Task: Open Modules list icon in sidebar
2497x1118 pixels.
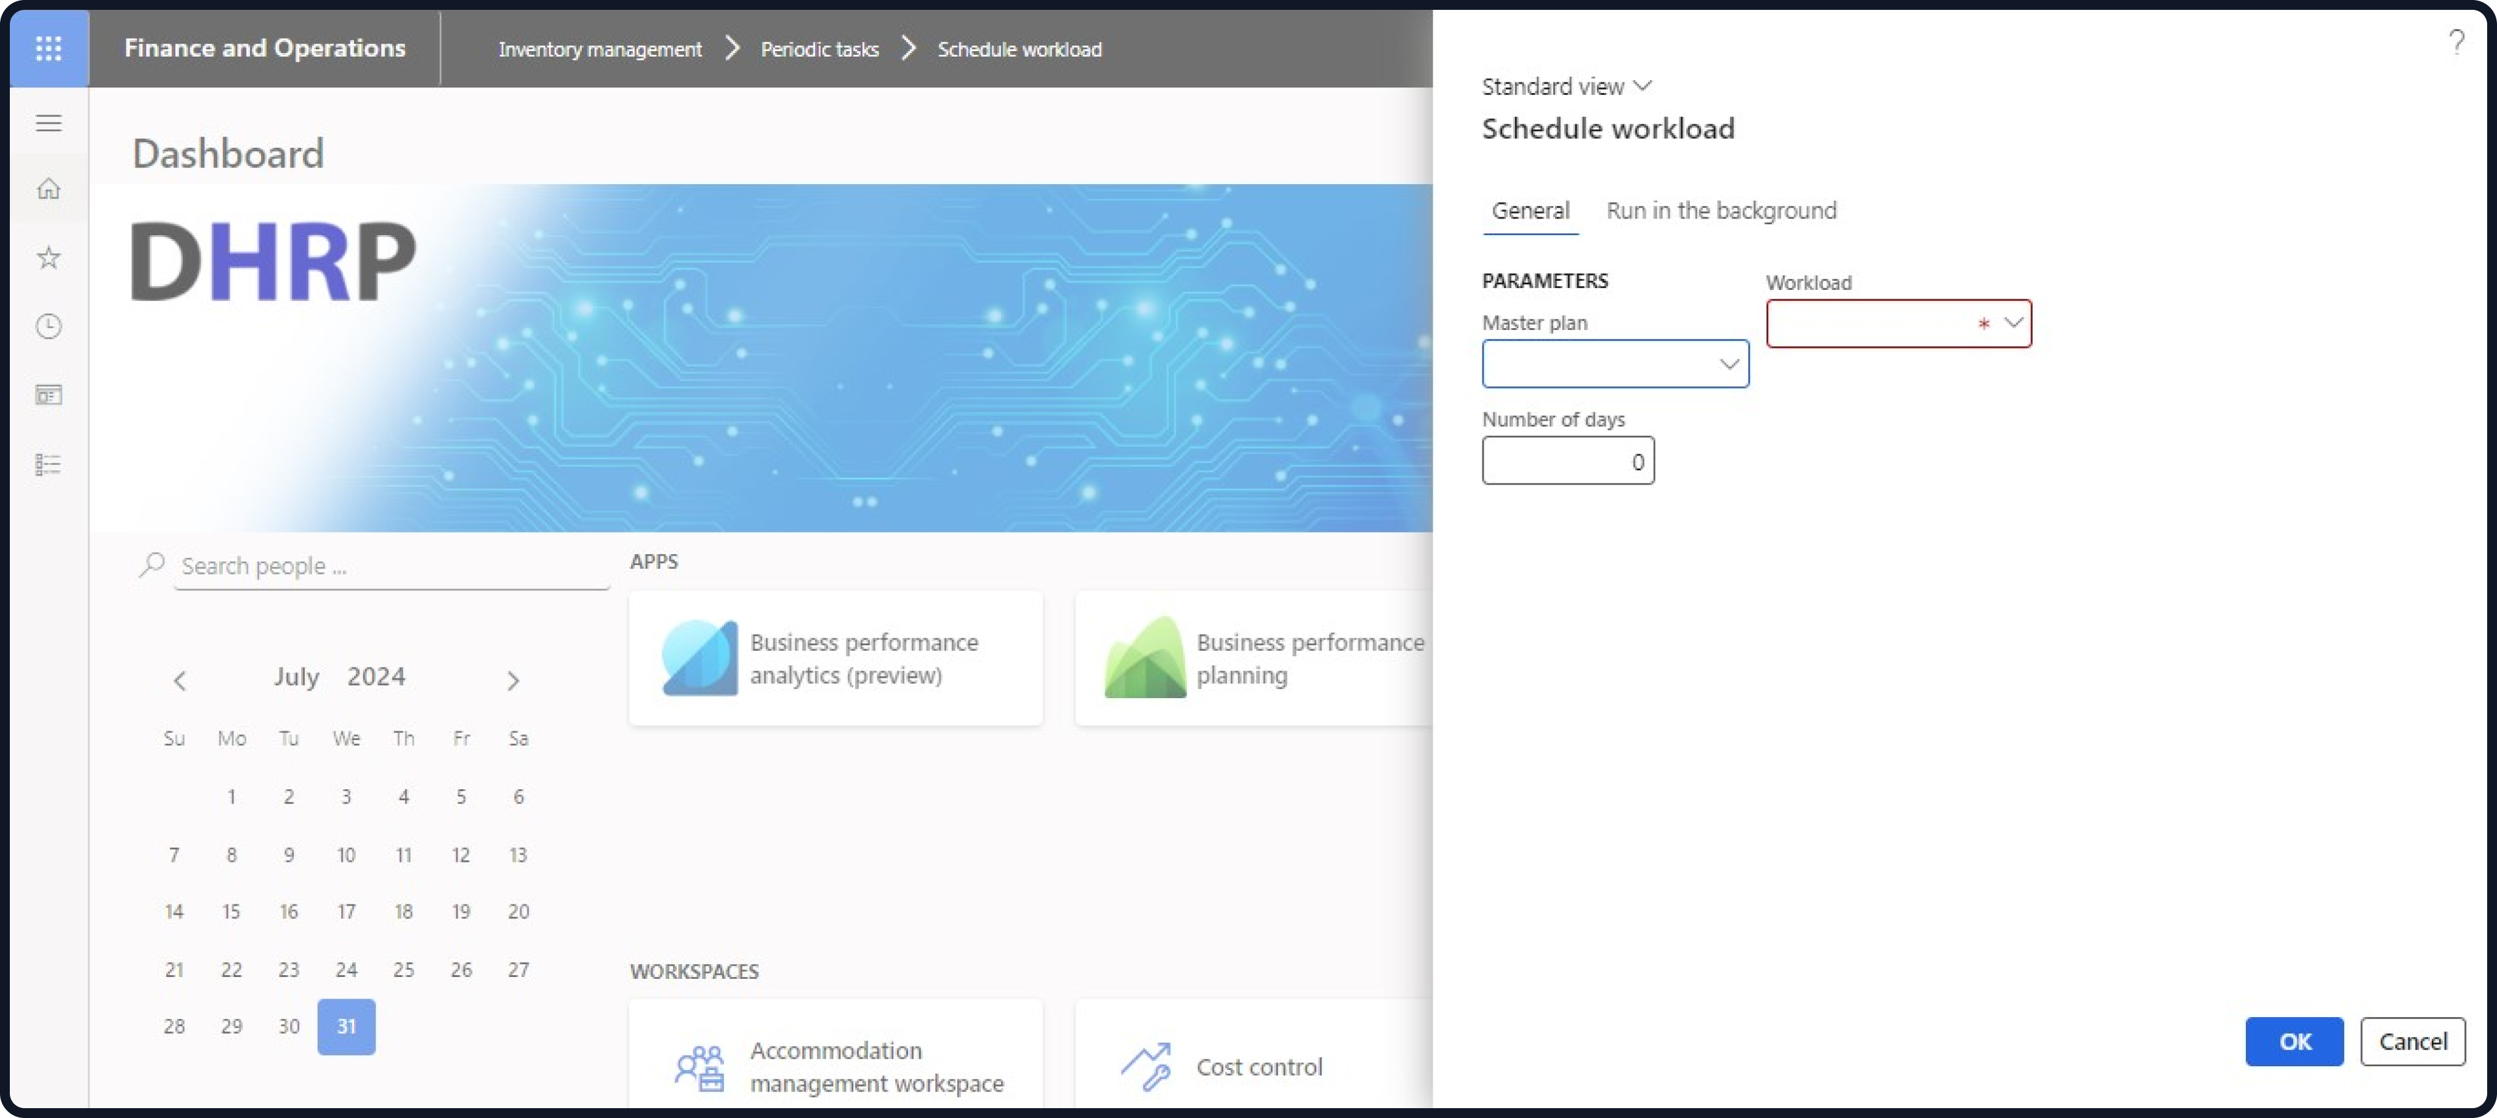Action: pyautogui.click(x=49, y=464)
